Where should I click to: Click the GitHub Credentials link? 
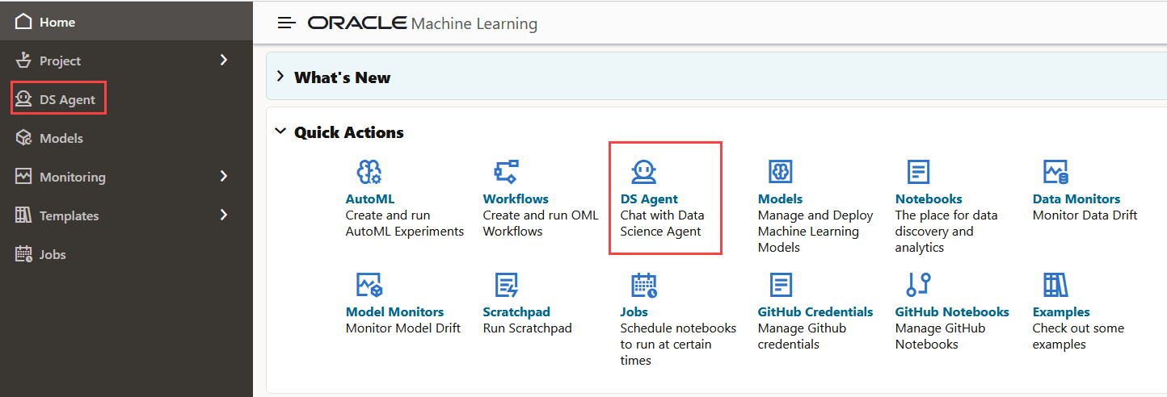(815, 311)
